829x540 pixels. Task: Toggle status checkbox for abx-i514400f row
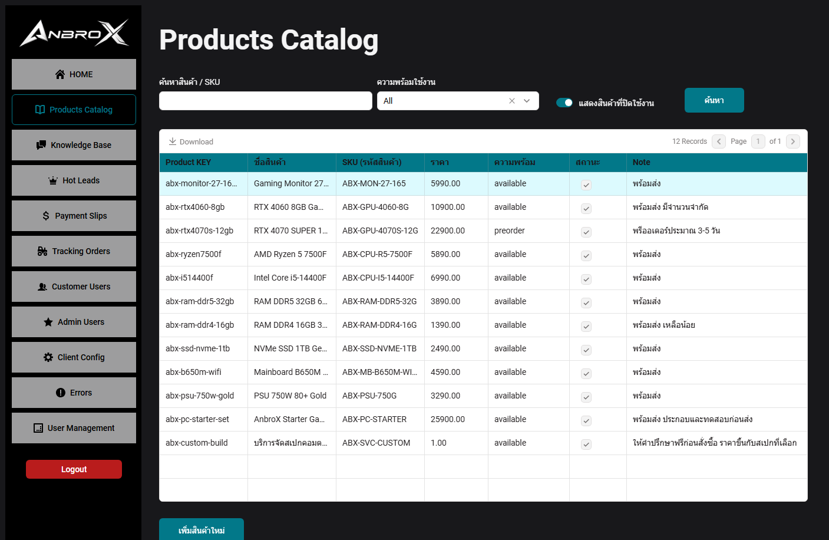586,279
